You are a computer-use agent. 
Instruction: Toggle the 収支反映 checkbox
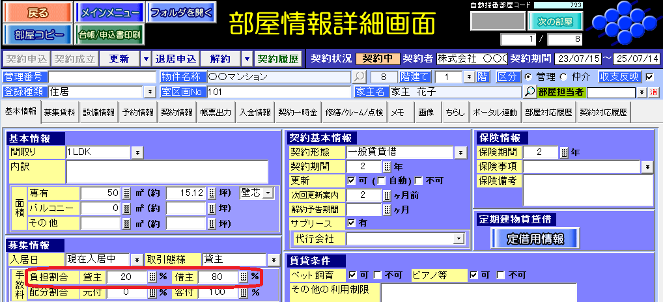click(649, 77)
